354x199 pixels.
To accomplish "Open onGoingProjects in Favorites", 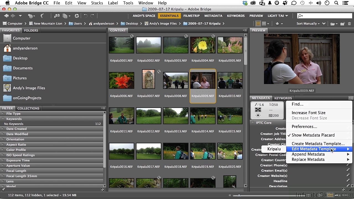I will tap(27, 98).
